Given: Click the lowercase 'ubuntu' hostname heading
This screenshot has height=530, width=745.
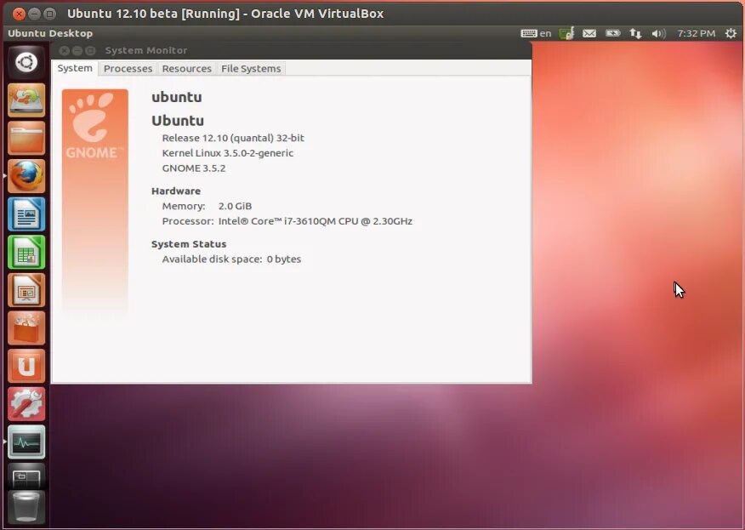Looking at the screenshot, I should click(177, 97).
